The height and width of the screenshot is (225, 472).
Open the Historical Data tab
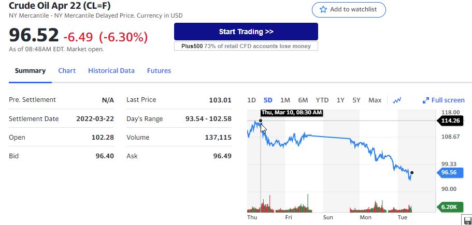click(111, 71)
